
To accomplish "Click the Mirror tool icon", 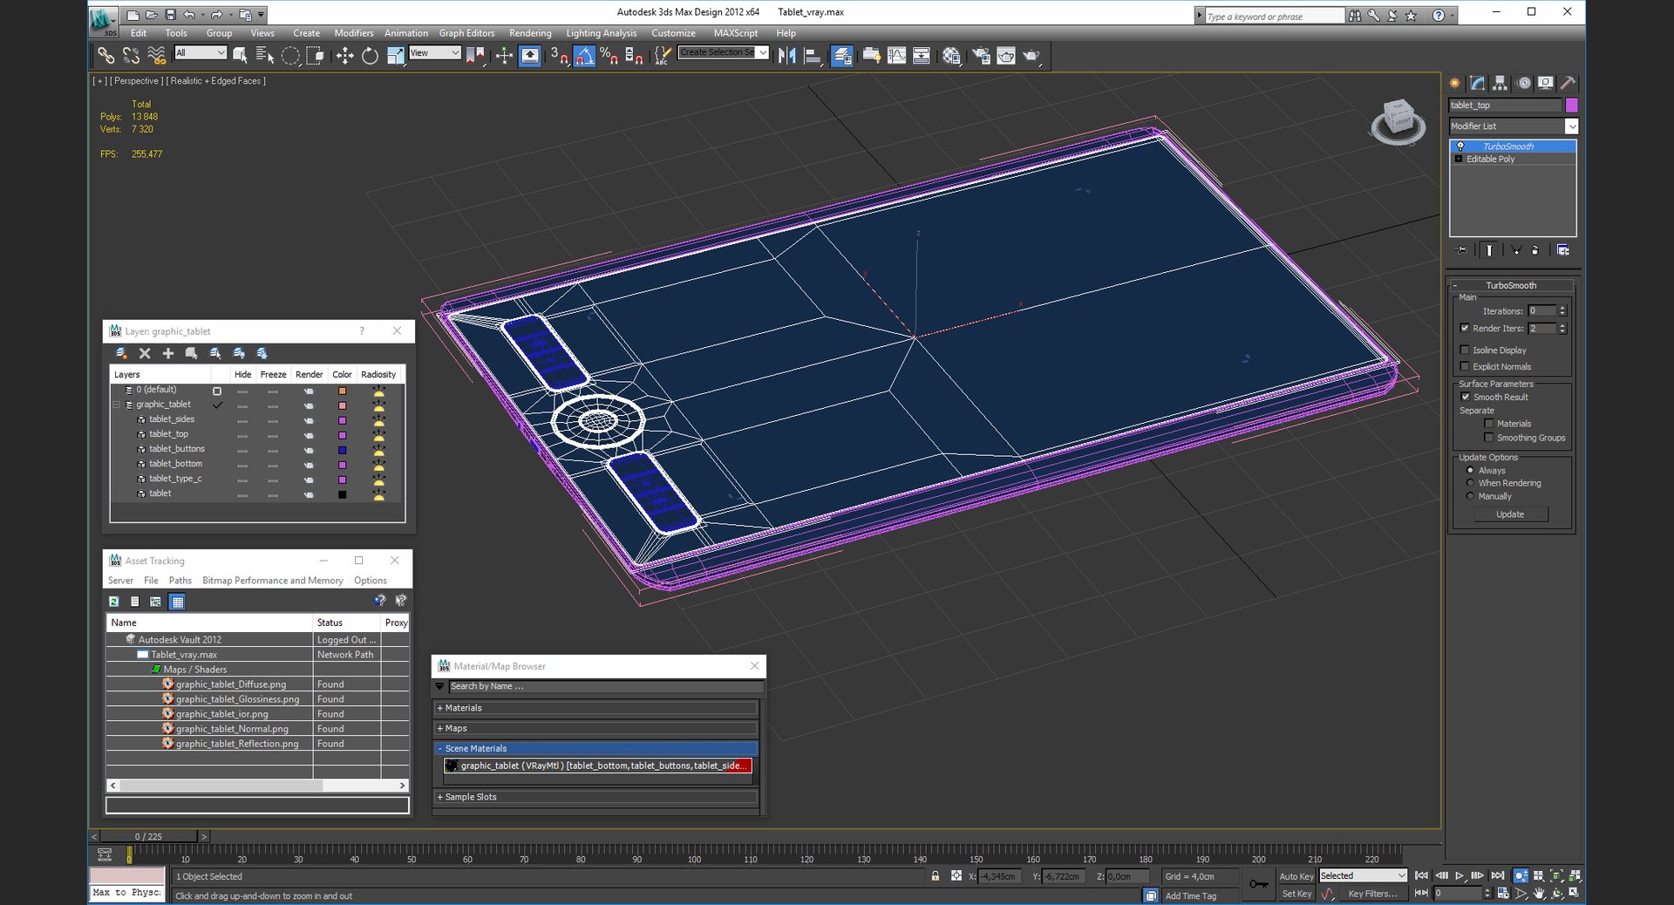I will (x=786, y=56).
